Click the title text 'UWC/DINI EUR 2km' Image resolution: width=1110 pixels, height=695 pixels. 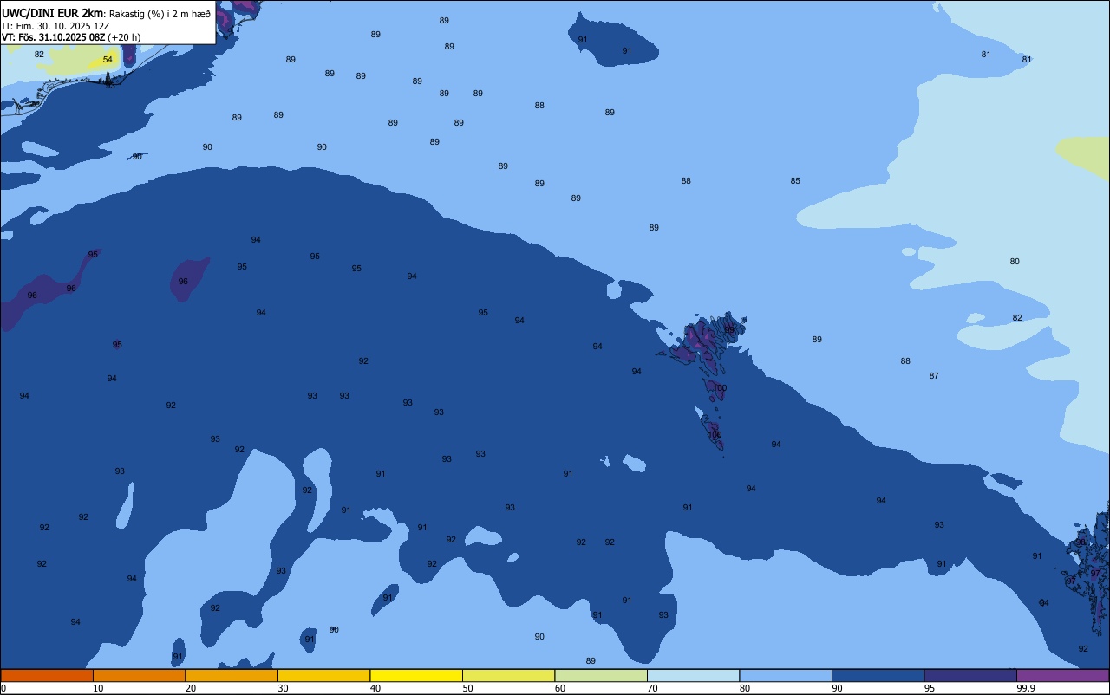52,13
